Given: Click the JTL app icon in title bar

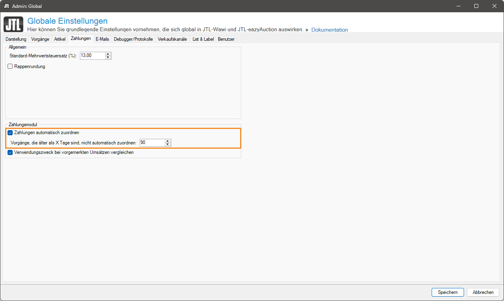Looking at the screenshot, I should pyautogui.click(x=6, y=6).
